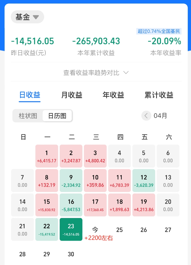Select April 28 in calendar
This screenshot has height=265, width=191.
22,254
